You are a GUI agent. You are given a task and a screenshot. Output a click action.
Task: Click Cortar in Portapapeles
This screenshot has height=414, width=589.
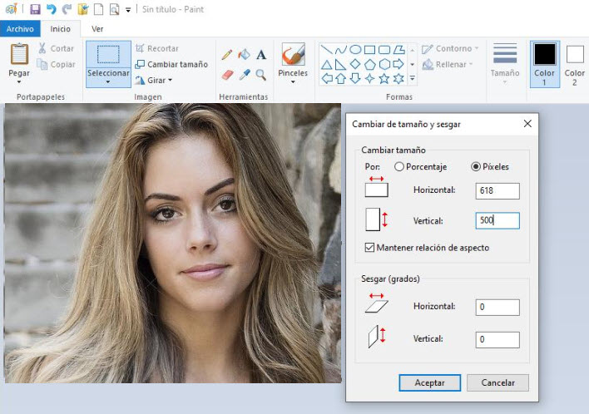pos(57,48)
